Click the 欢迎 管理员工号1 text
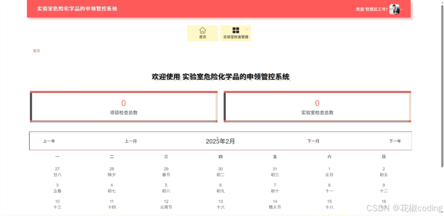 coord(371,9)
